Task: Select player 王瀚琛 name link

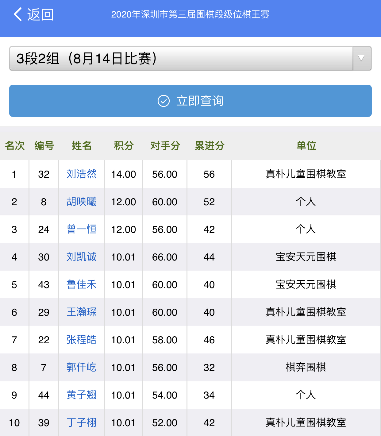Action: pos(81,312)
